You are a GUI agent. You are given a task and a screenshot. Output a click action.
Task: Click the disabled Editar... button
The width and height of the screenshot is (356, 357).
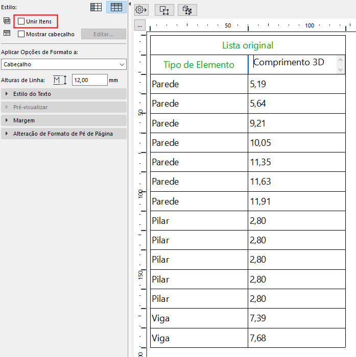tap(104, 34)
